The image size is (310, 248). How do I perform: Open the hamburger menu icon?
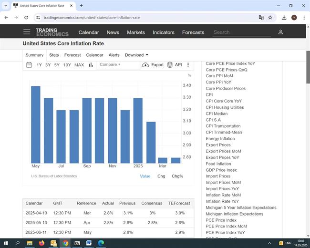tap(27, 31)
